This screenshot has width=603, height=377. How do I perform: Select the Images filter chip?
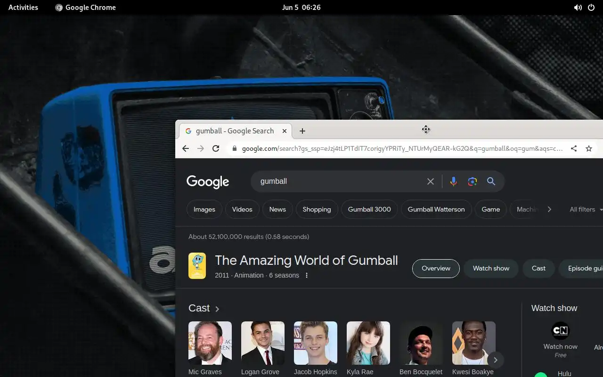tap(204, 209)
